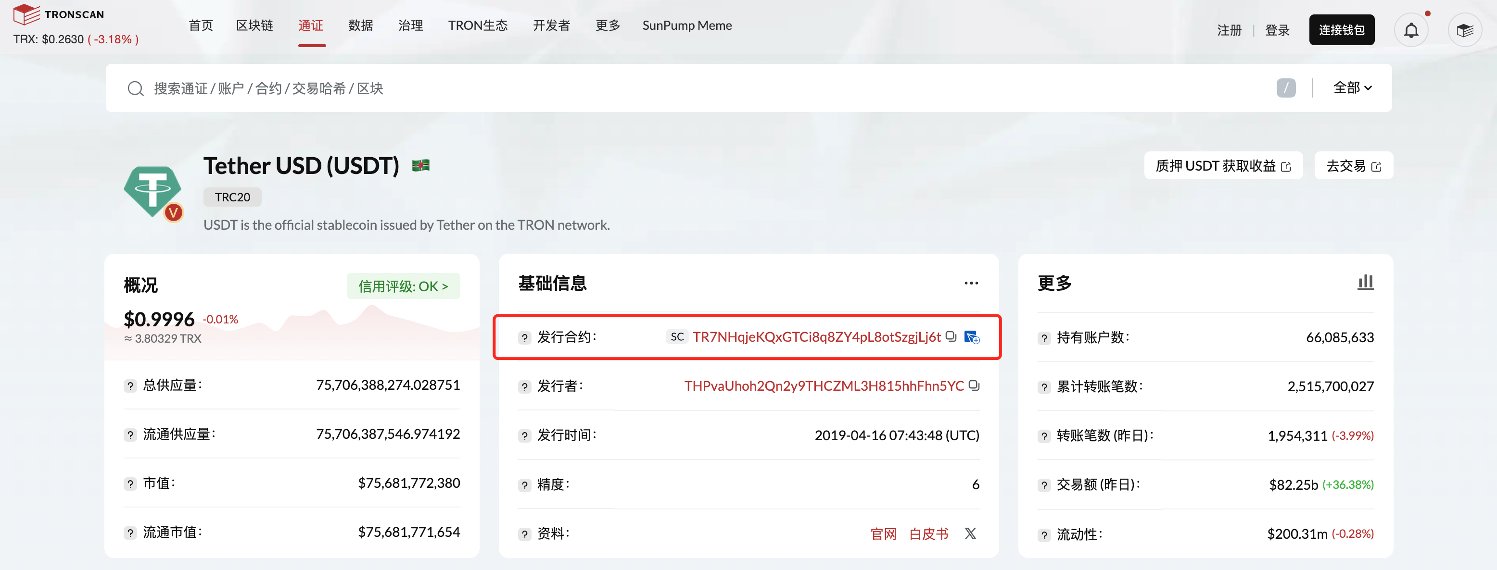Viewport: 1497px width, 570px height.
Task: Click help icon next to 流通市值
Action: coord(130,533)
